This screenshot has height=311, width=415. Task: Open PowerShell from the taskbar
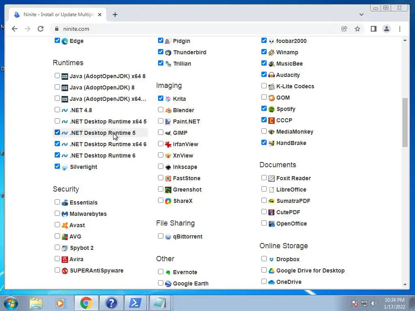click(135, 303)
